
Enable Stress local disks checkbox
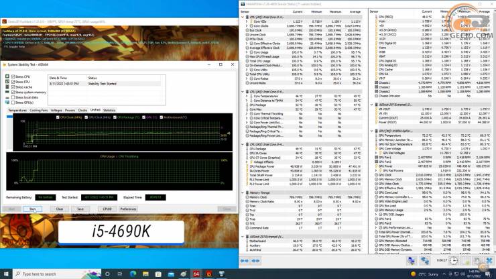(13, 97)
